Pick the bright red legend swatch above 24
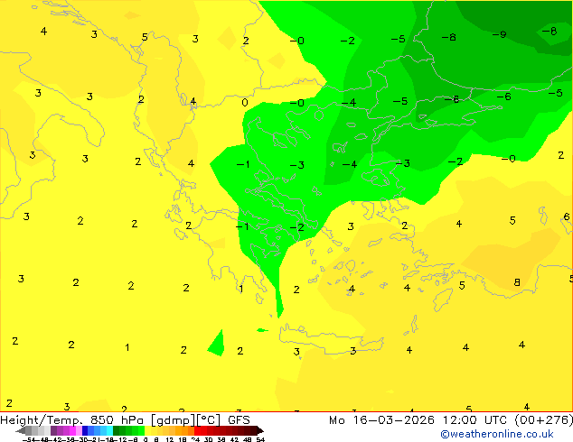573x442 pixels. click(x=198, y=430)
